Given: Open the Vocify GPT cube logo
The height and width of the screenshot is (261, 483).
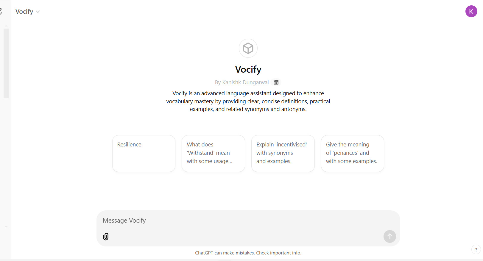Looking at the screenshot, I should coord(248,48).
